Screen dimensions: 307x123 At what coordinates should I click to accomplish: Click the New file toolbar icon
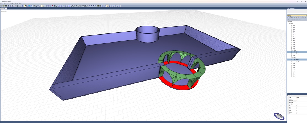[x=2, y=6]
